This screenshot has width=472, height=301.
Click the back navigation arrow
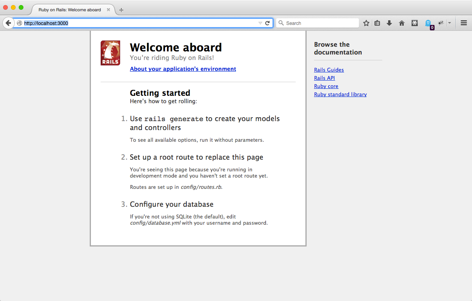pyautogui.click(x=8, y=23)
